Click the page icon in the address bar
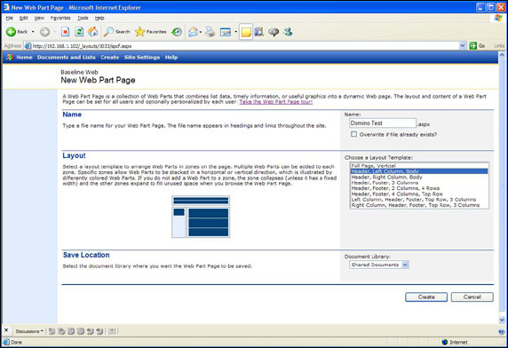This screenshot has height=348, width=508. 28,46
